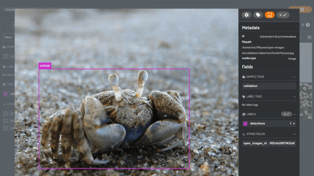Click the Sample Tags section icon
314x176 pixels.
pos(244,77)
